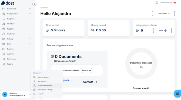Click the clock icon beside 0.0 hours
Screen dimensions: 181x100
[47, 30]
